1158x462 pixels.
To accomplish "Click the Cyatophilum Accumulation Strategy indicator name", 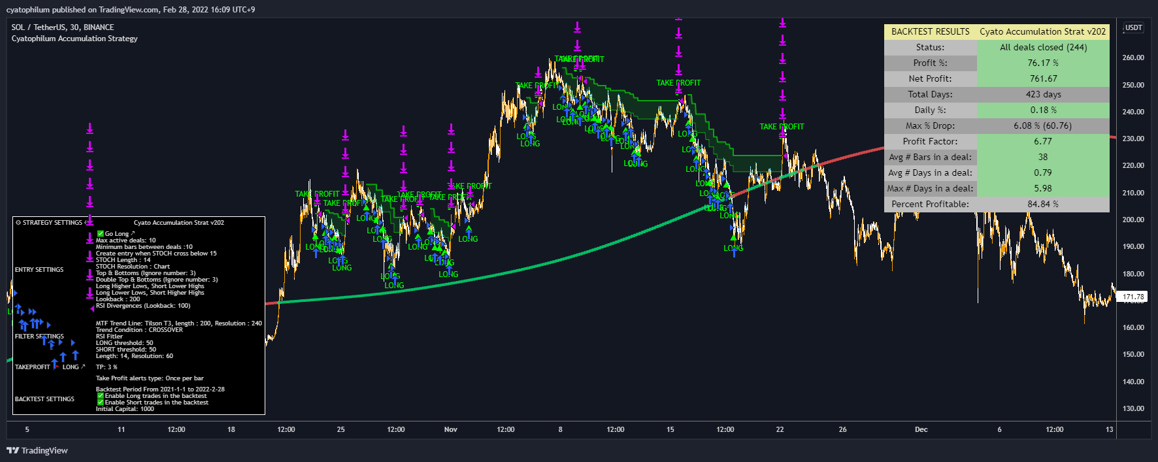I will [x=74, y=39].
